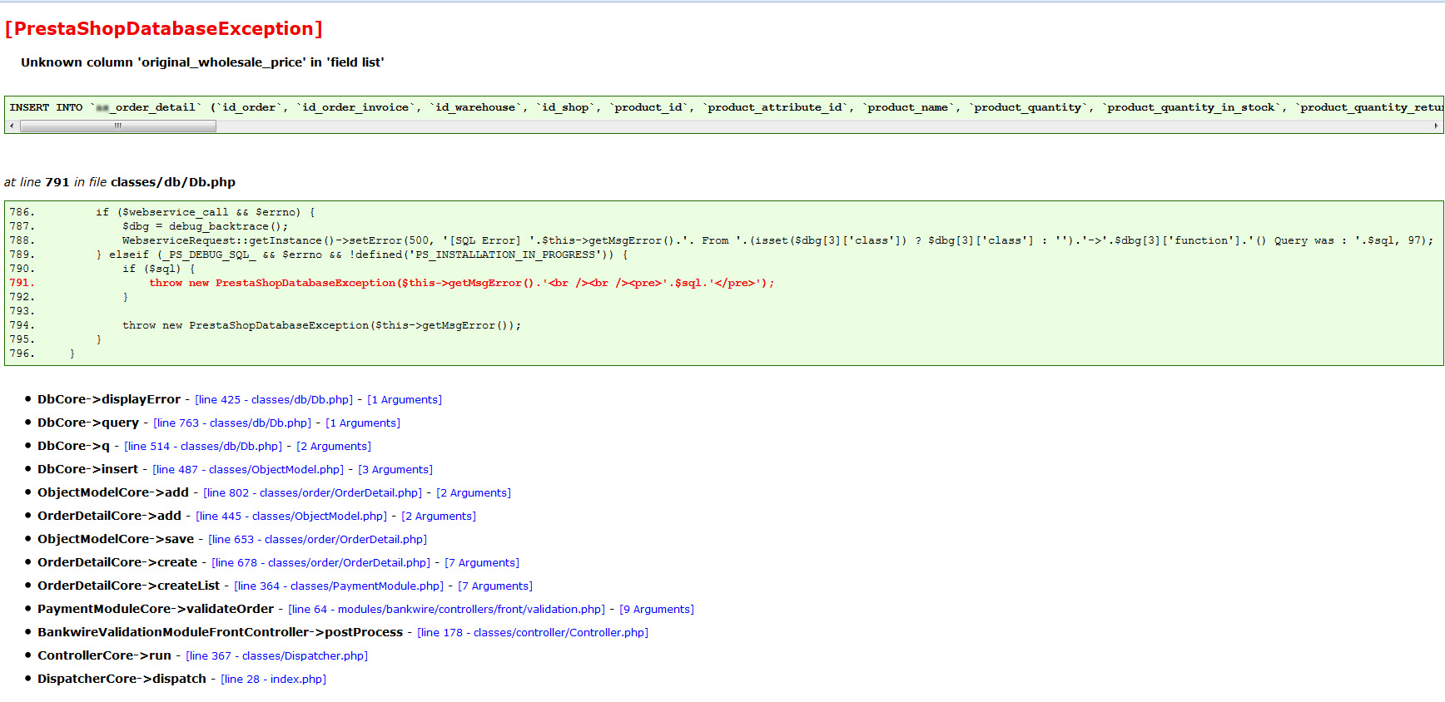Screen dimensions: 1445x702
Task: Click code line 788 'WebserviceRequest::getInstance()->setError'
Action: [x=777, y=240]
